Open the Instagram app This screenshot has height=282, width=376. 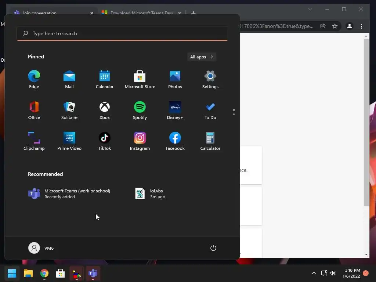click(140, 141)
